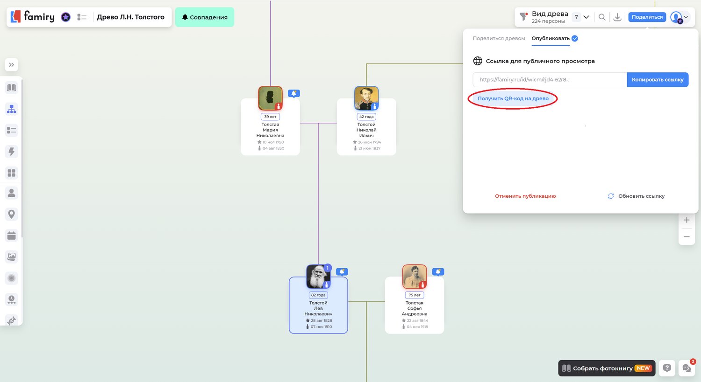The height and width of the screenshot is (382, 701).
Task: Switch to Поделиться древом tab
Action: pyautogui.click(x=499, y=38)
